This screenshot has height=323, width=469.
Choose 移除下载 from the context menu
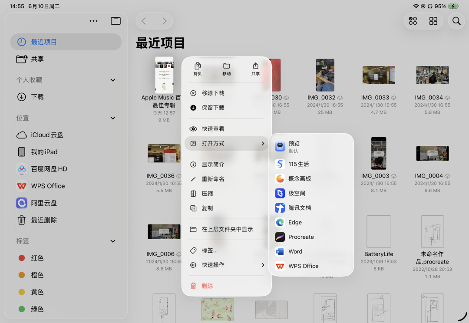click(227, 93)
